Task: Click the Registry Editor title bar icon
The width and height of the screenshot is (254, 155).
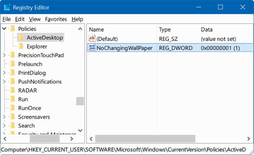Action: [x=7, y=7]
